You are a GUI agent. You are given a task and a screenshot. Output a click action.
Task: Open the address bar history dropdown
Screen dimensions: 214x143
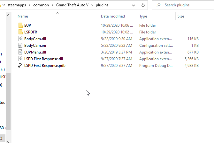pos(134,5)
